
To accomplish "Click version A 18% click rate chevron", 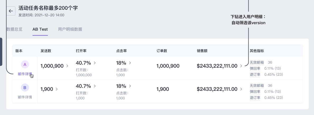I will coord(130,63).
